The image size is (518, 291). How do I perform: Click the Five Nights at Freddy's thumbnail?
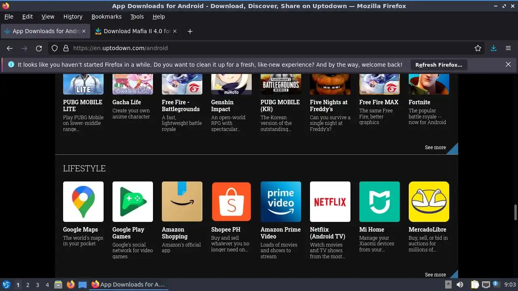[x=330, y=84]
